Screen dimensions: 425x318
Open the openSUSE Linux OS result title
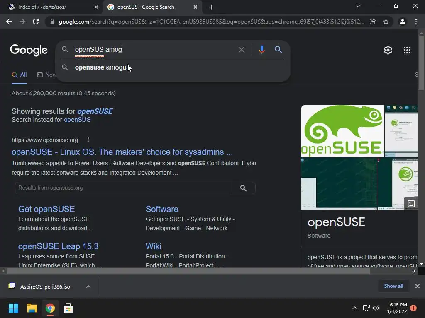tap(122, 152)
